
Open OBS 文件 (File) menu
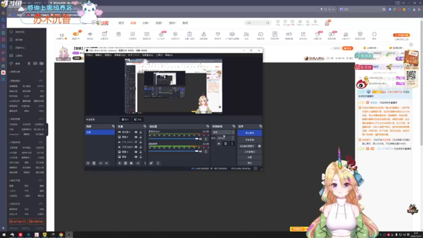89,55
